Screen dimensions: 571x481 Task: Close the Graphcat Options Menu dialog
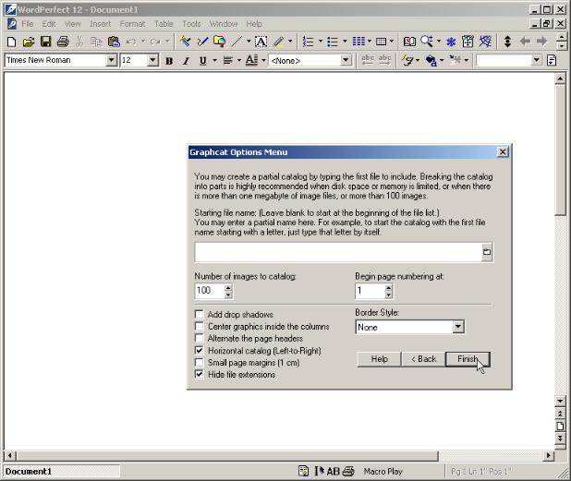(x=503, y=152)
